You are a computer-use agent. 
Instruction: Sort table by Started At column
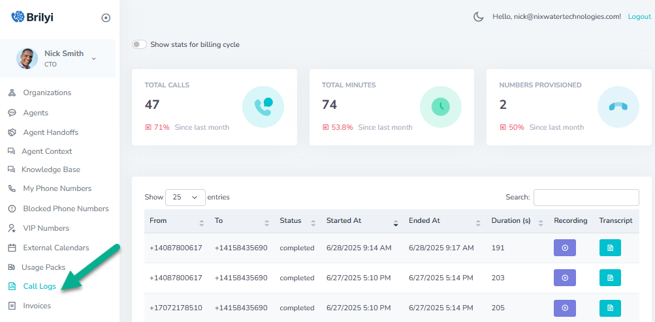point(361,221)
